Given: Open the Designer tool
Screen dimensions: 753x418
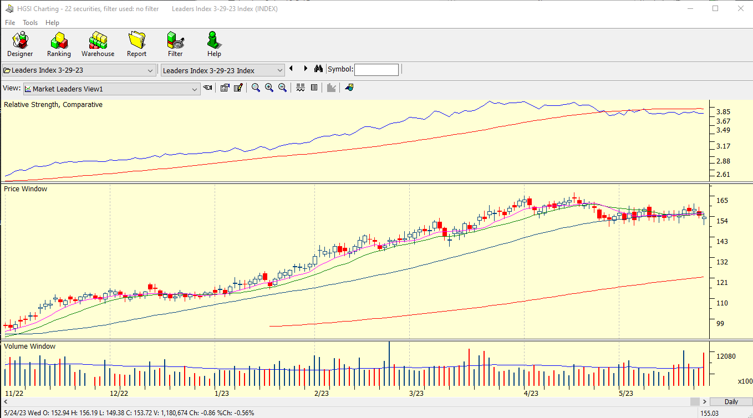Looking at the screenshot, I should (x=20, y=44).
